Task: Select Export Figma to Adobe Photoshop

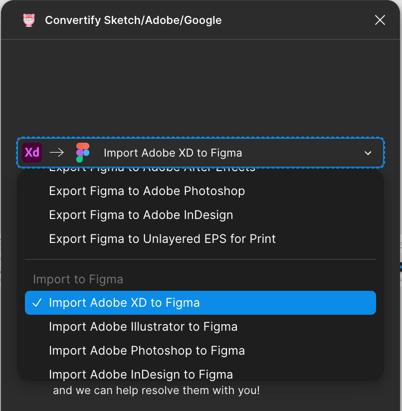Action: (x=147, y=191)
